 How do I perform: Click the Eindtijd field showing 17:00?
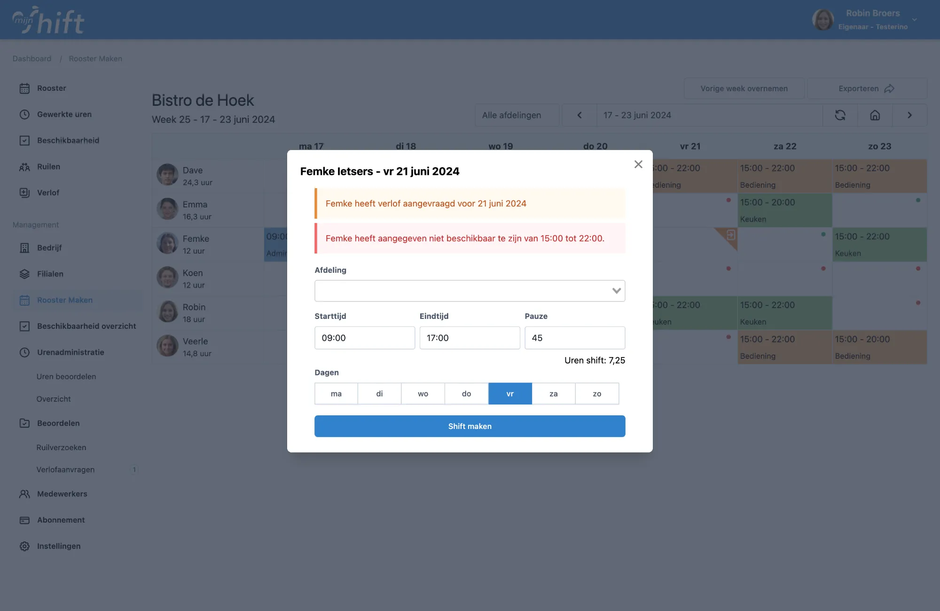click(x=470, y=338)
